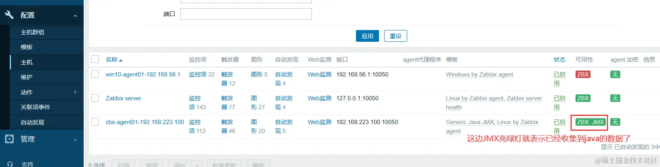
Task: Click the wrench icon beside 配置
Action: pos(9,15)
